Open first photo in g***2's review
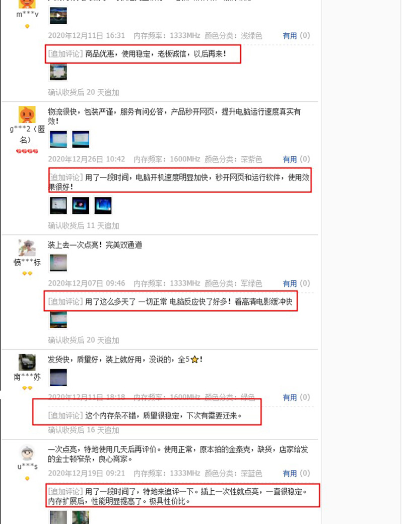This screenshot has height=524, width=403. tap(58, 139)
